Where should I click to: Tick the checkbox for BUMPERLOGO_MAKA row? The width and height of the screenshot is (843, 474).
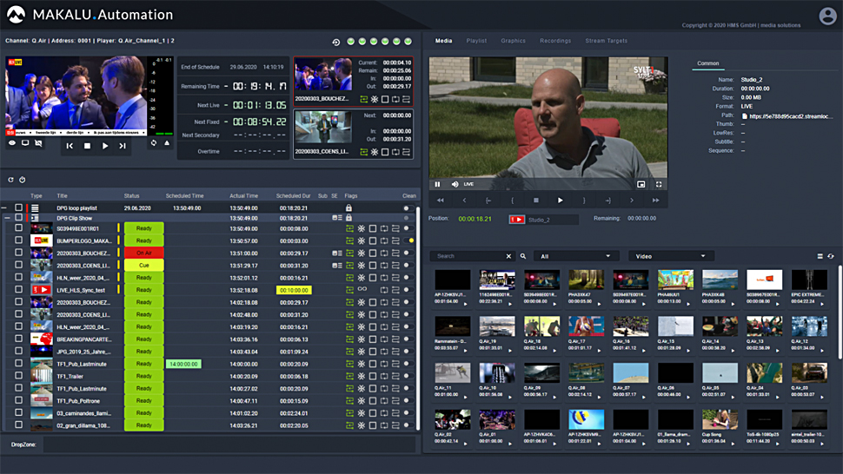19,240
